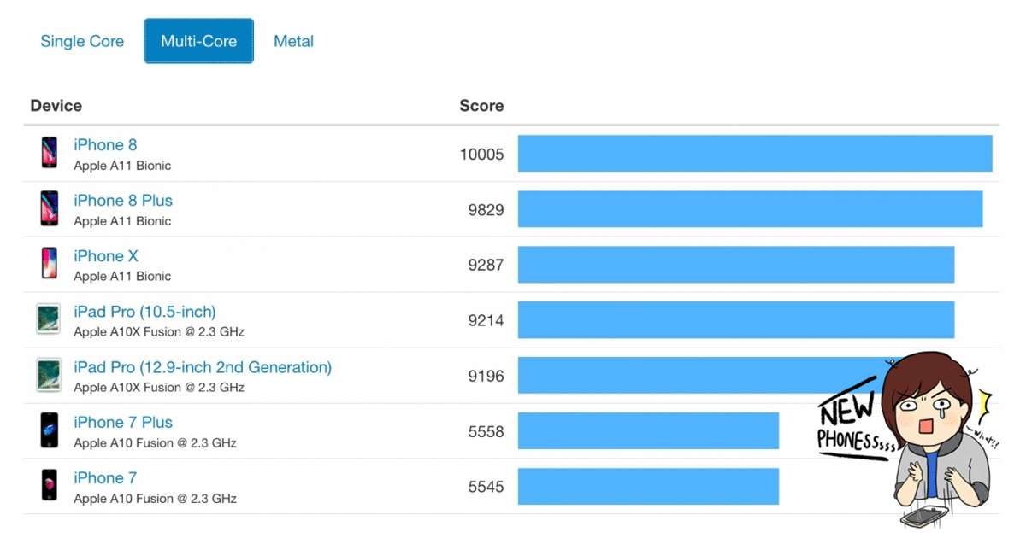Open the iPhone 8 link
Image resolution: width=1026 pixels, height=538 pixels.
[105, 145]
